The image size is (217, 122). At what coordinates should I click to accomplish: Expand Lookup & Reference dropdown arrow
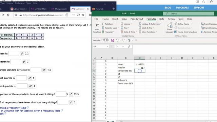click(161, 24)
